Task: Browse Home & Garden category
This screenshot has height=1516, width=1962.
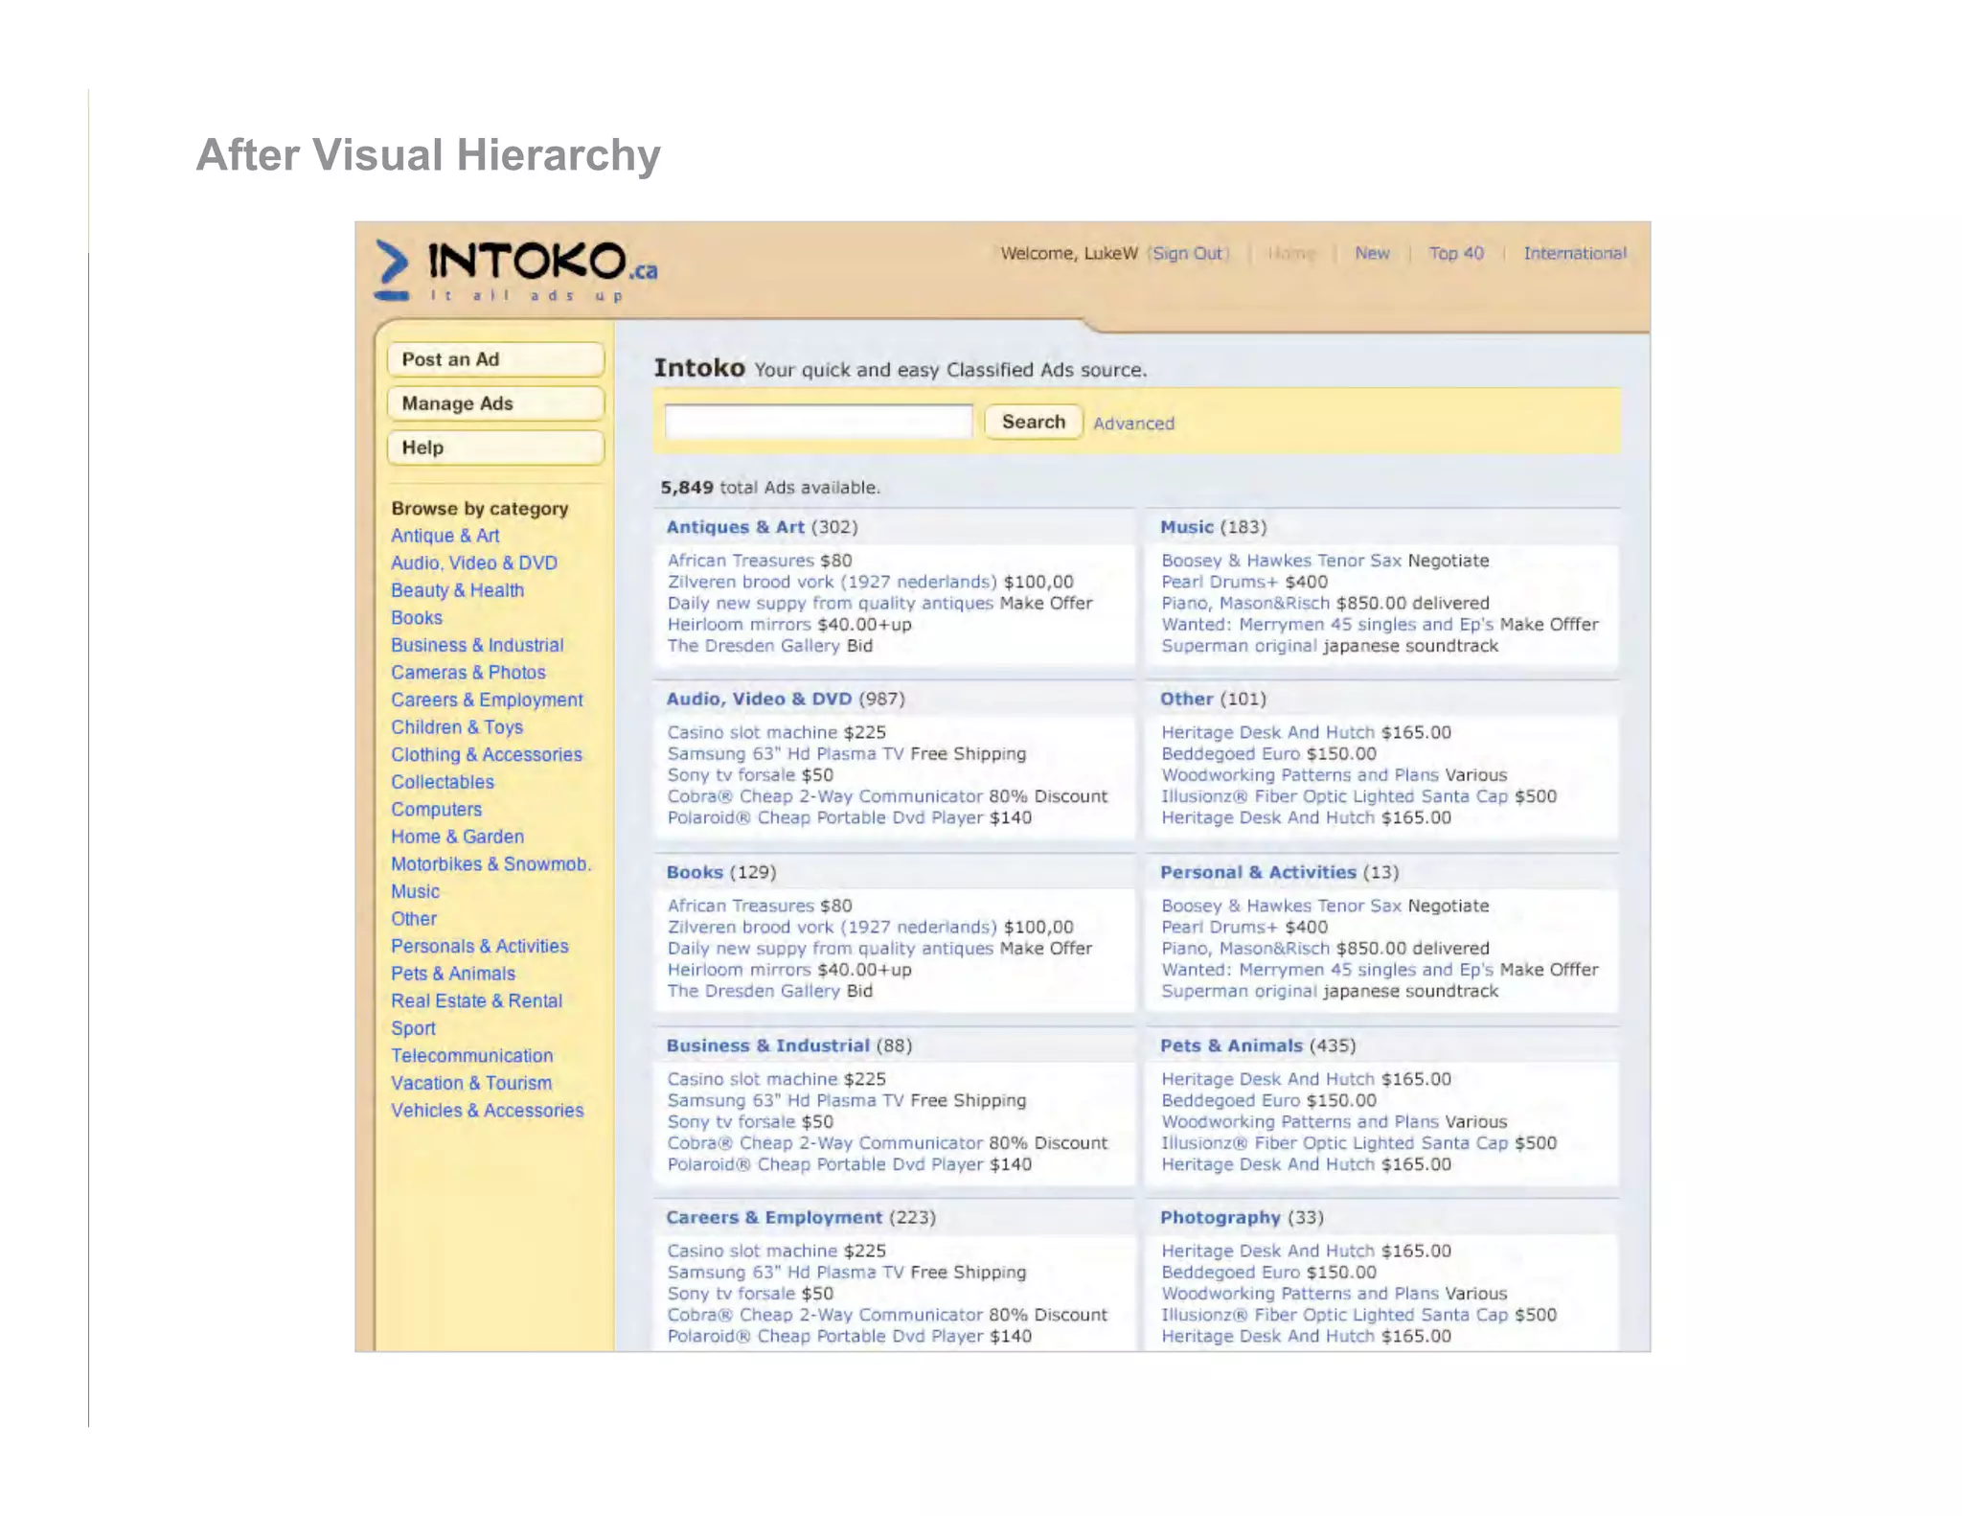Action: point(457,837)
